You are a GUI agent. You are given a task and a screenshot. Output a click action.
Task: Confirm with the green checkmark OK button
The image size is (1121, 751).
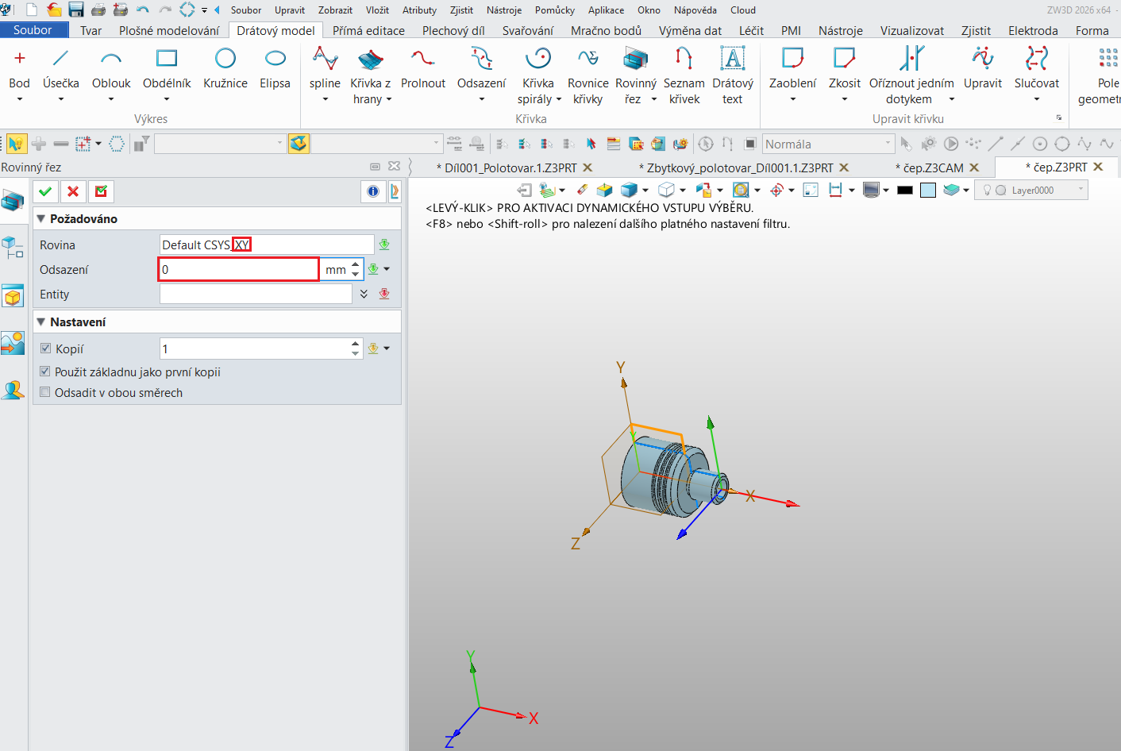pos(45,191)
